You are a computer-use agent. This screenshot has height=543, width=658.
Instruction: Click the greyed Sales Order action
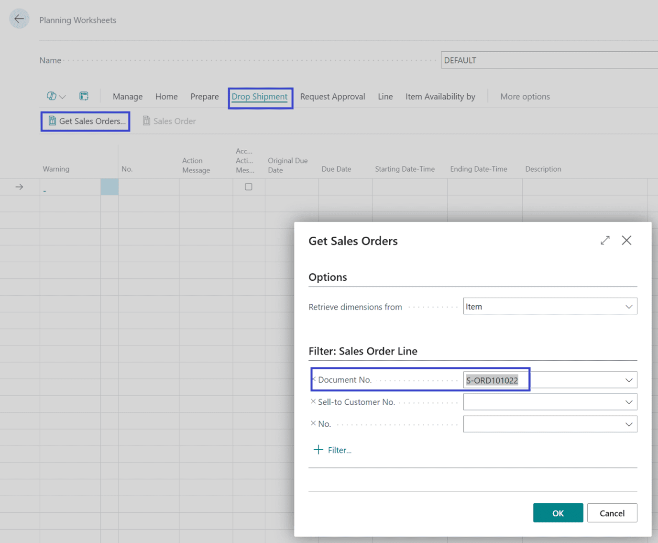[x=169, y=122]
